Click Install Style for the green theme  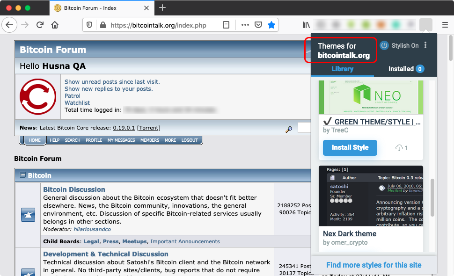coord(350,147)
